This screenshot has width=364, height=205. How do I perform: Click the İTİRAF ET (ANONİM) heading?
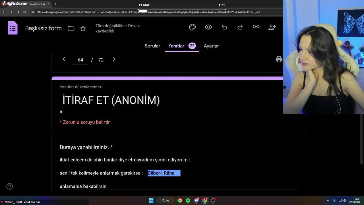111,100
